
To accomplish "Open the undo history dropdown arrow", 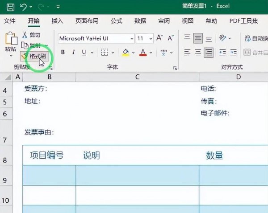I will [31, 7].
